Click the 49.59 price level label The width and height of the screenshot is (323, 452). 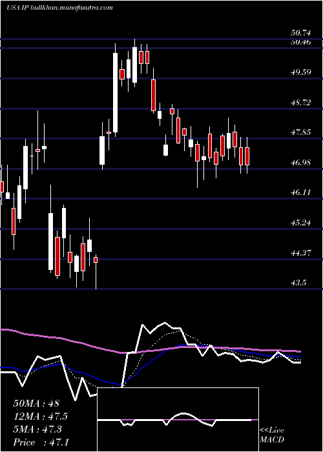pos(301,72)
